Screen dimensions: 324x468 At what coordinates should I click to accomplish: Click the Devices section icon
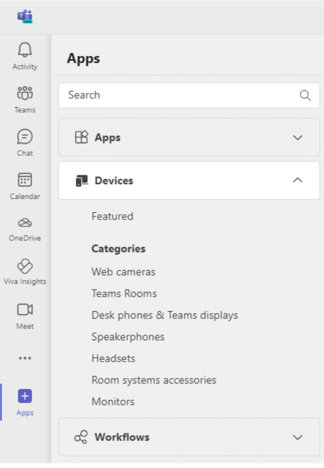tap(82, 180)
